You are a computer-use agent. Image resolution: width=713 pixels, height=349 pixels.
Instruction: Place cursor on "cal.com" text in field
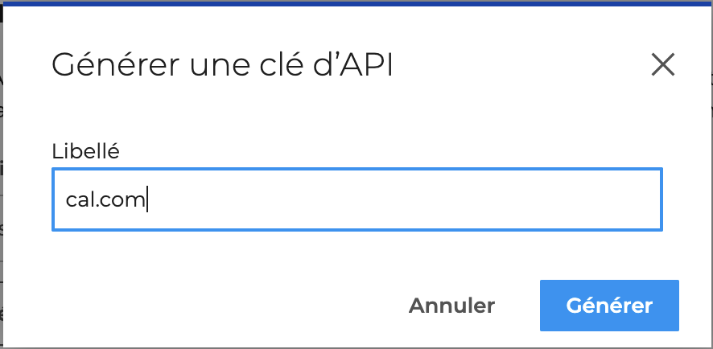pyautogui.click(x=105, y=199)
